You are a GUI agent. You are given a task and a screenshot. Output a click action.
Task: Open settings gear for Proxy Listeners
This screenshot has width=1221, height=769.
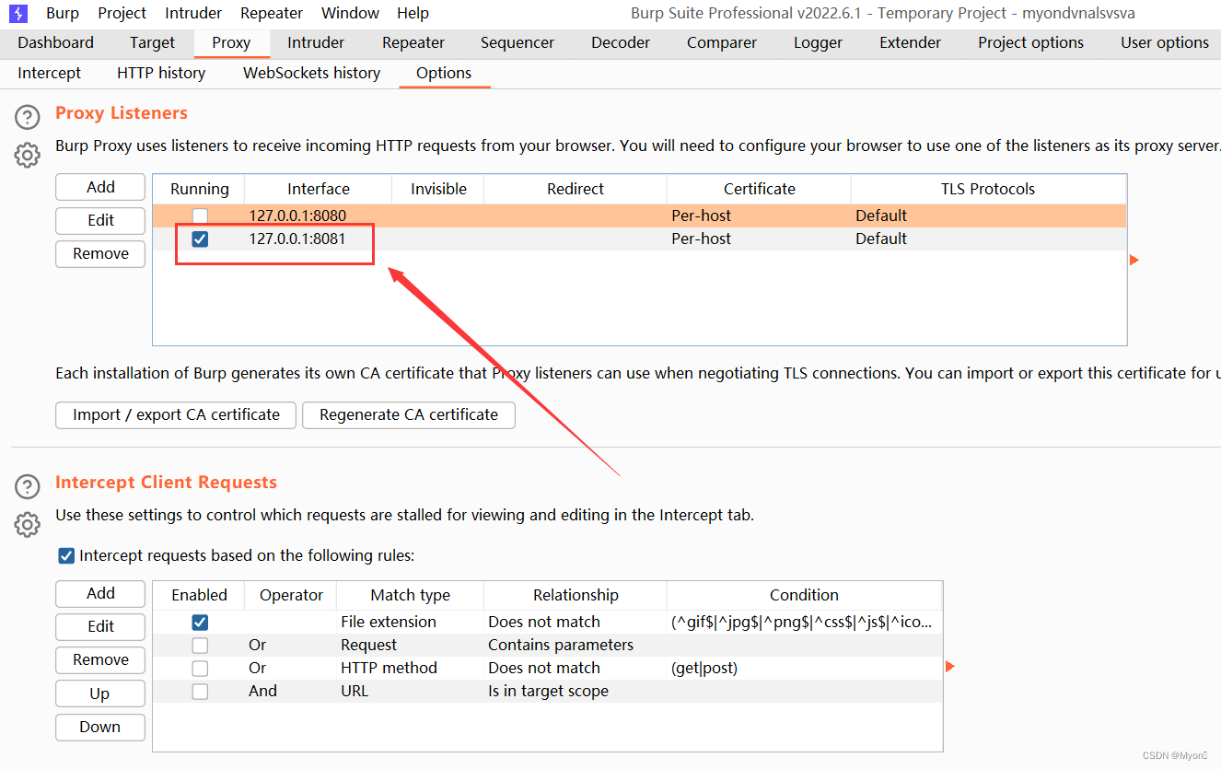pyautogui.click(x=28, y=155)
